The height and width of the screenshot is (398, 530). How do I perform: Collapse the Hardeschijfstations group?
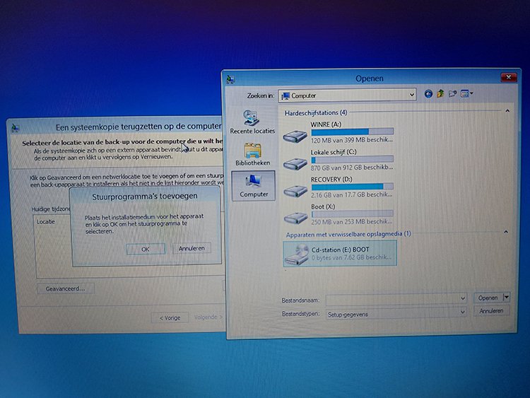[x=507, y=111]
